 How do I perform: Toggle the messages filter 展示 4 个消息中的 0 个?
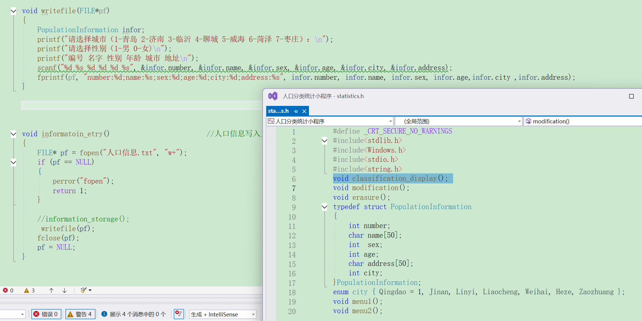134,314
